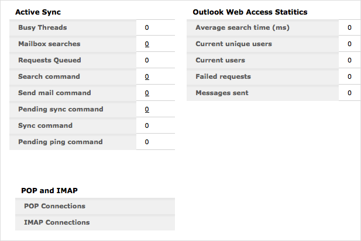Click the POP and IMAP section heading
The image size is (361, 241).
[49, 190]
